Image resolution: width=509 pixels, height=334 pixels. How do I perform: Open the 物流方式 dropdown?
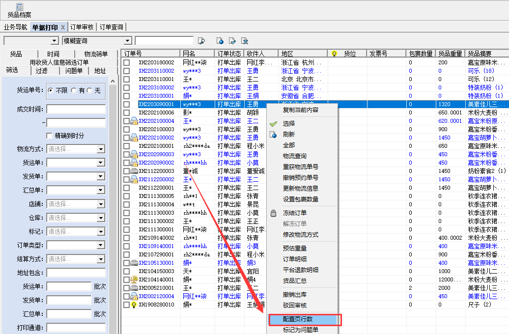pos(101,149)
